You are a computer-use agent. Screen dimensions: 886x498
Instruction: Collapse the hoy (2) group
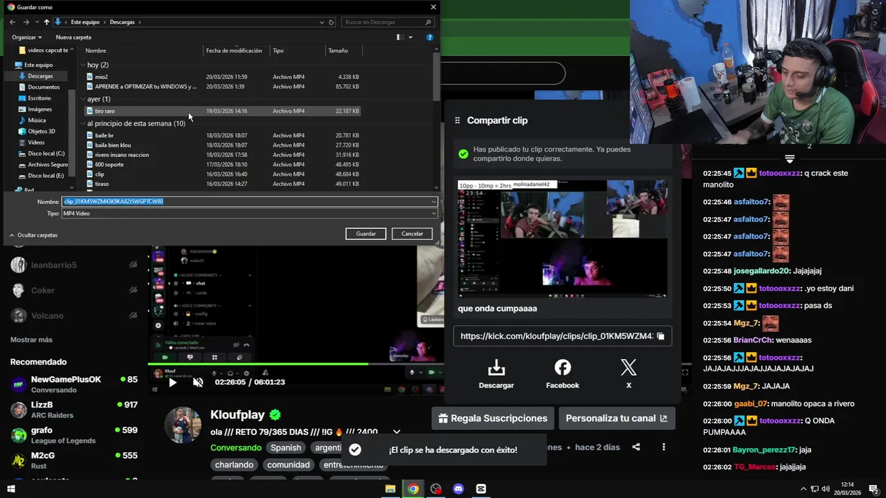[83, 65]
